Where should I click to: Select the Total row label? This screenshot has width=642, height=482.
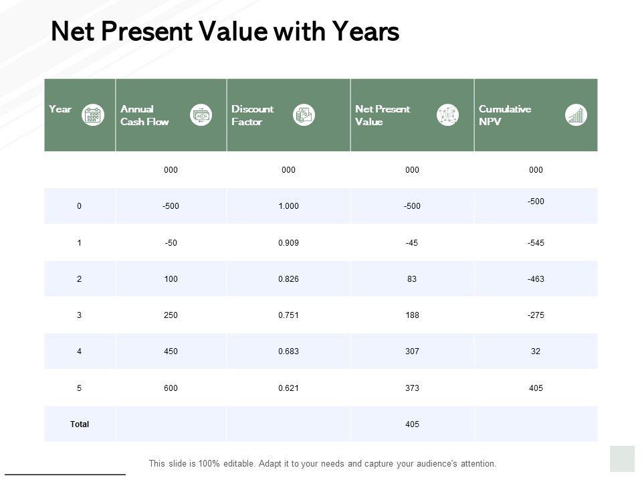[80, 424]
